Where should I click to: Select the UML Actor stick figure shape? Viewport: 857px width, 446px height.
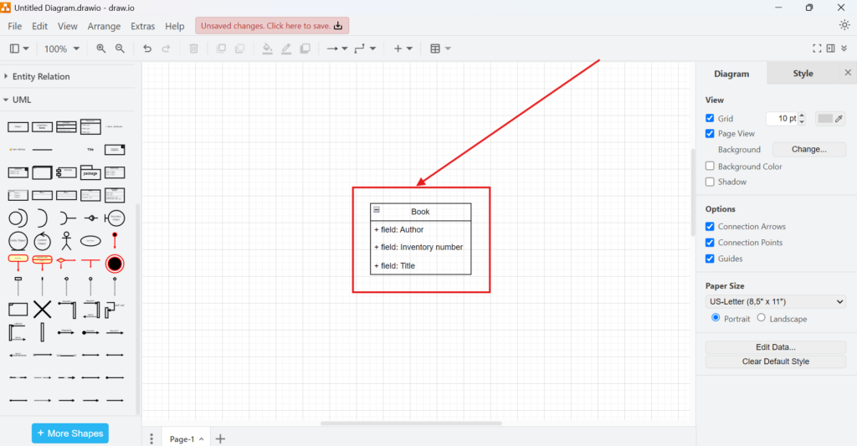point(66,241)
